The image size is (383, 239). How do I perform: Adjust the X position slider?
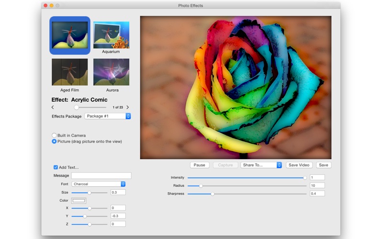(x=90, y=208)
